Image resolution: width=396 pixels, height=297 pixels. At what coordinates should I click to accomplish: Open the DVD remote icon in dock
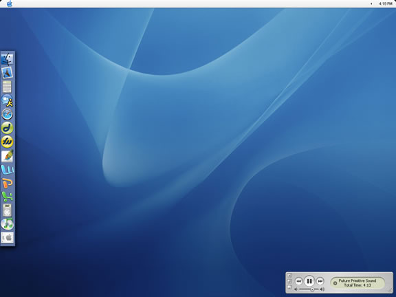[8, 210]
